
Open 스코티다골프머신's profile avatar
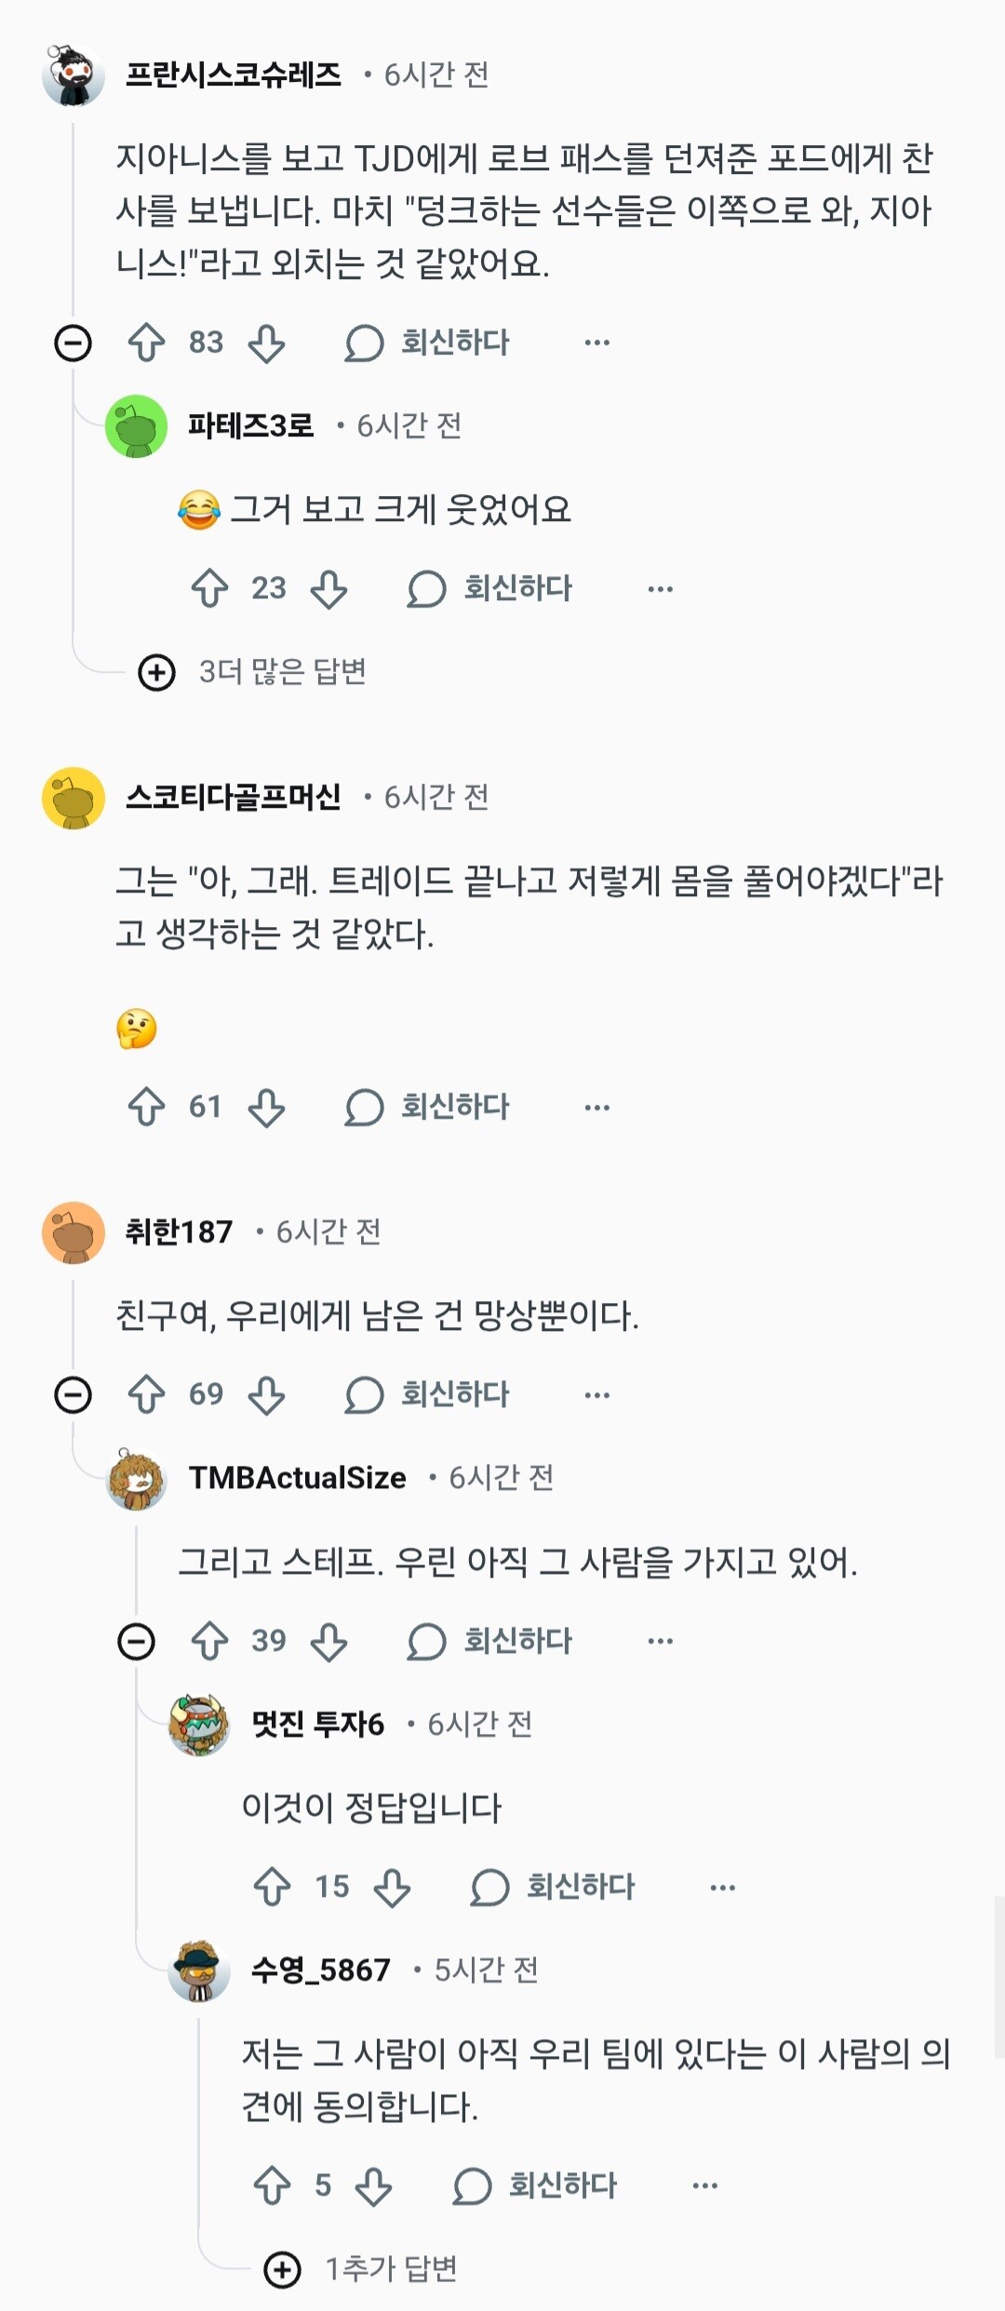click(x=73, y=798)
